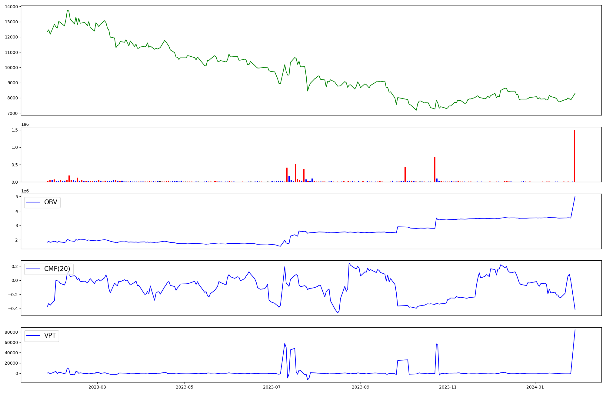Click the CMF(20) legend entry

(x=57, y=269)
